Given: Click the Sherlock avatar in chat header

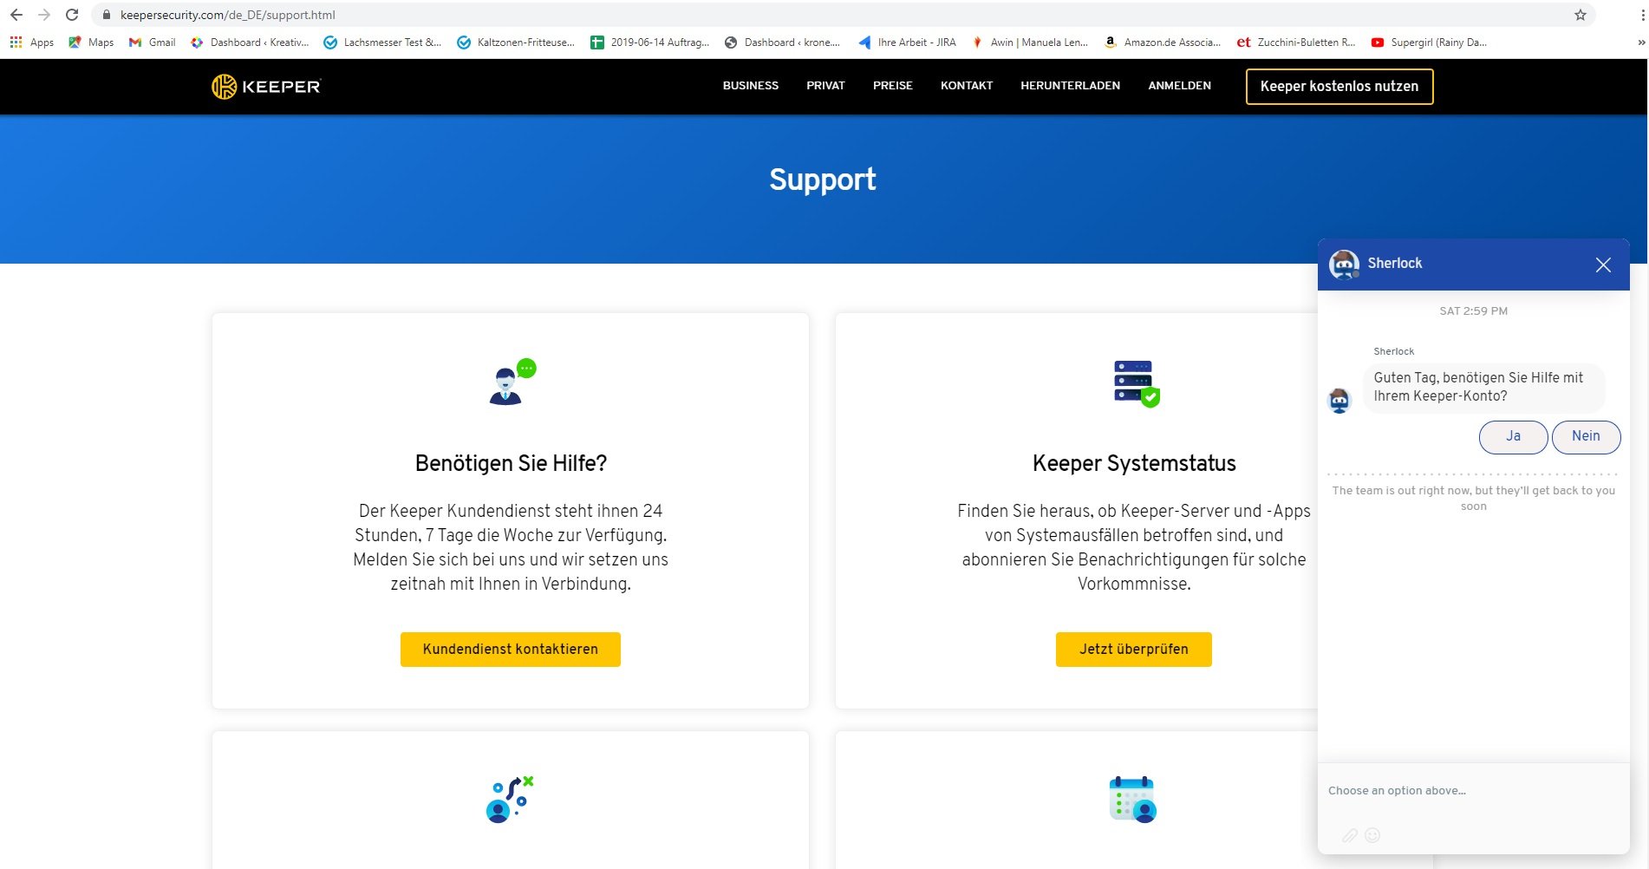Looking at the screenshot, I should coord(1344,265).
